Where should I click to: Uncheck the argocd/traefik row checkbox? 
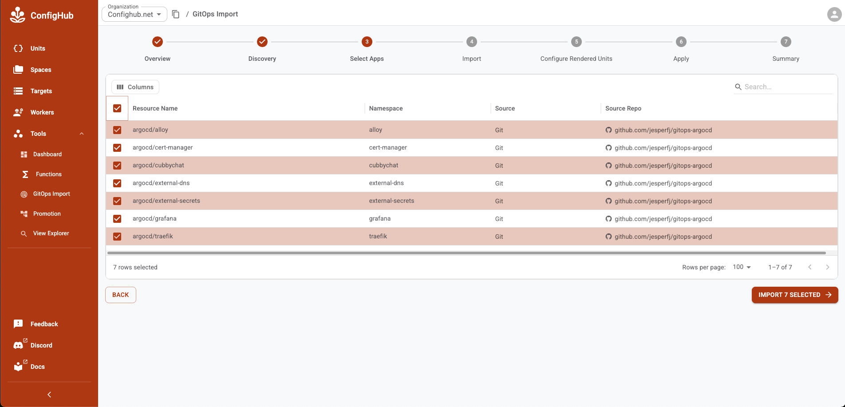[x=117, y=237]
